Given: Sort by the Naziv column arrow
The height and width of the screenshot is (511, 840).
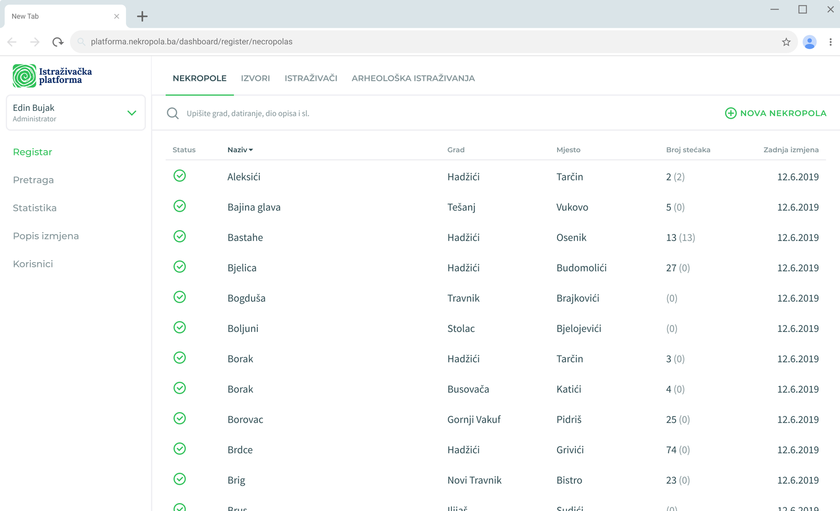Looking at the screenshot, I should pyautogui.click(x=251, y=150).
